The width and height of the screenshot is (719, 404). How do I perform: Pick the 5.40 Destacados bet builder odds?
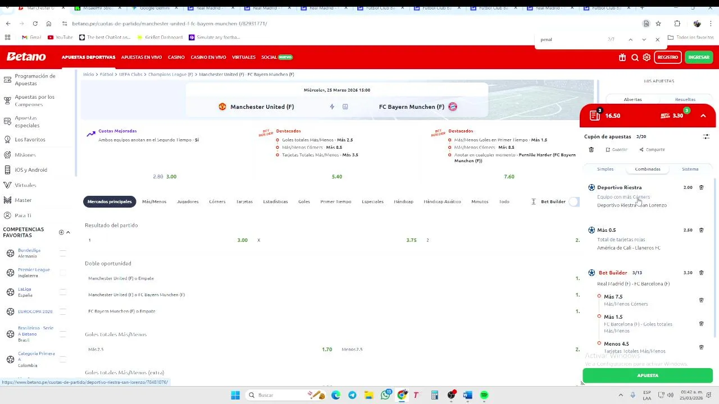(337, 176)
